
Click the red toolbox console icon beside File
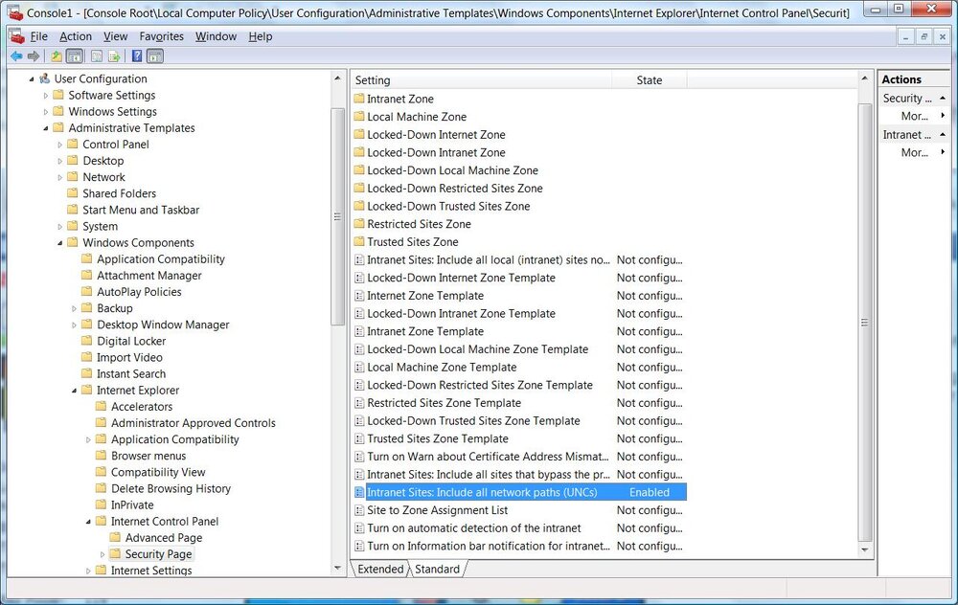click(17, 36)
